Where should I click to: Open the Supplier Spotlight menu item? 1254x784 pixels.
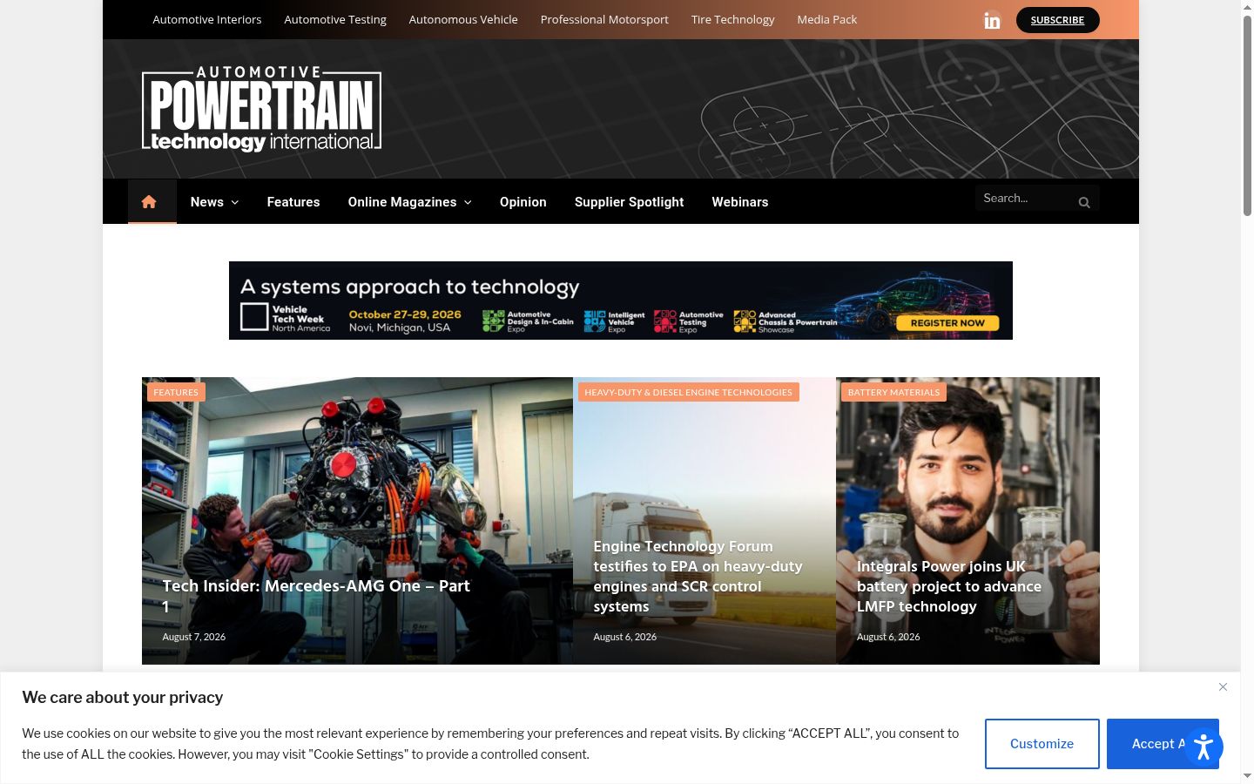click(x=629, y=202)
